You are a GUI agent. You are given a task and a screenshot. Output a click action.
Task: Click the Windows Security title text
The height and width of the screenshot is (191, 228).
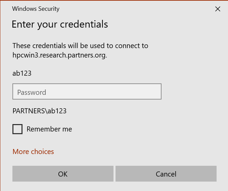[36, 9]
